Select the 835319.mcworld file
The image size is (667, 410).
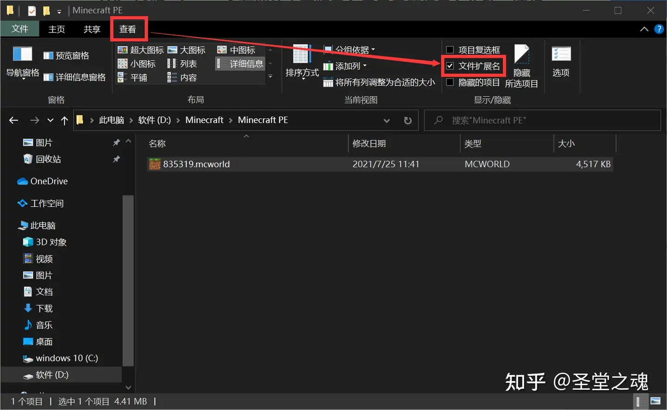tap(380, 164)
